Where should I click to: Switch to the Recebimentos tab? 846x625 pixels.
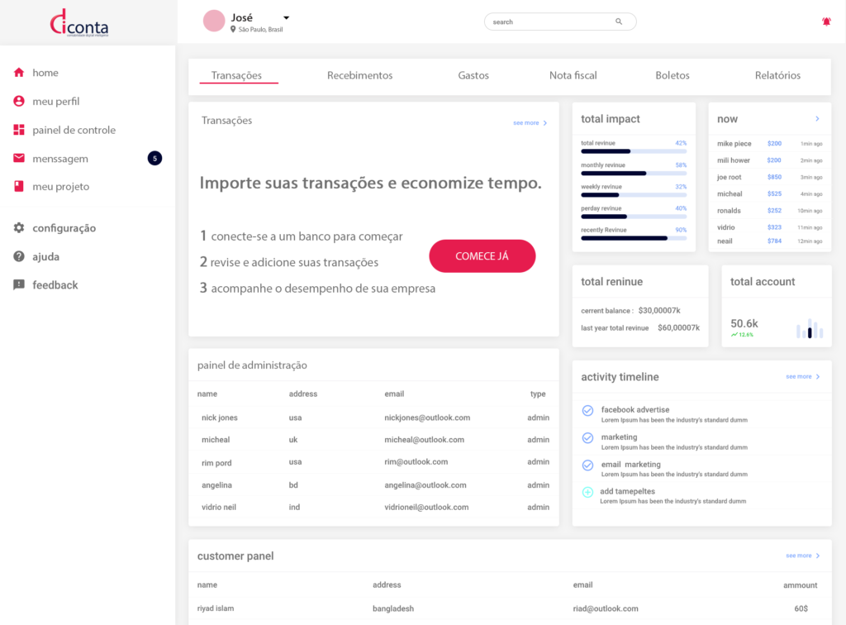359,75
